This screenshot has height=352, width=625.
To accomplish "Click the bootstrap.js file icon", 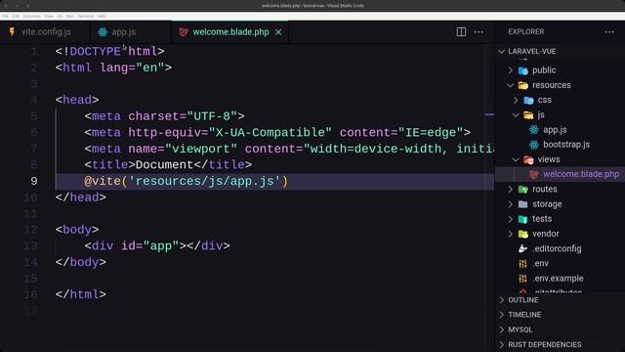I will point(534,145).
